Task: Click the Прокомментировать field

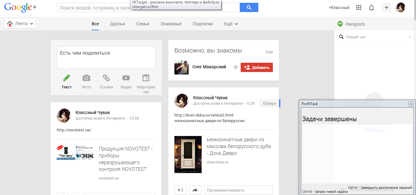Action: [239, 190]
